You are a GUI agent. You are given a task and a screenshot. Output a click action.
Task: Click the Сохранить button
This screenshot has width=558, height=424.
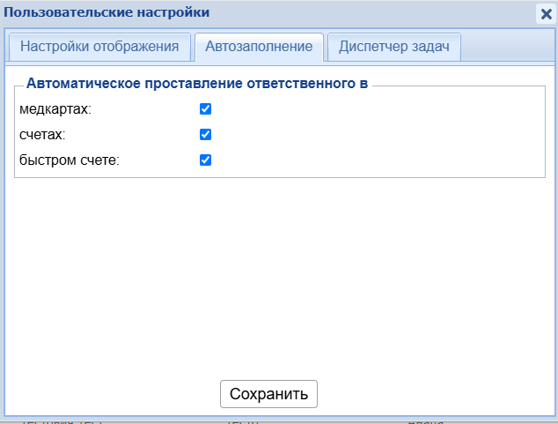[x=268, y=394]
